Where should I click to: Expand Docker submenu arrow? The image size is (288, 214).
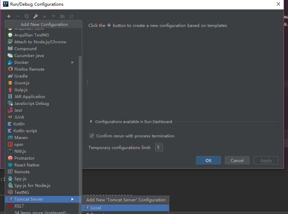73,62
